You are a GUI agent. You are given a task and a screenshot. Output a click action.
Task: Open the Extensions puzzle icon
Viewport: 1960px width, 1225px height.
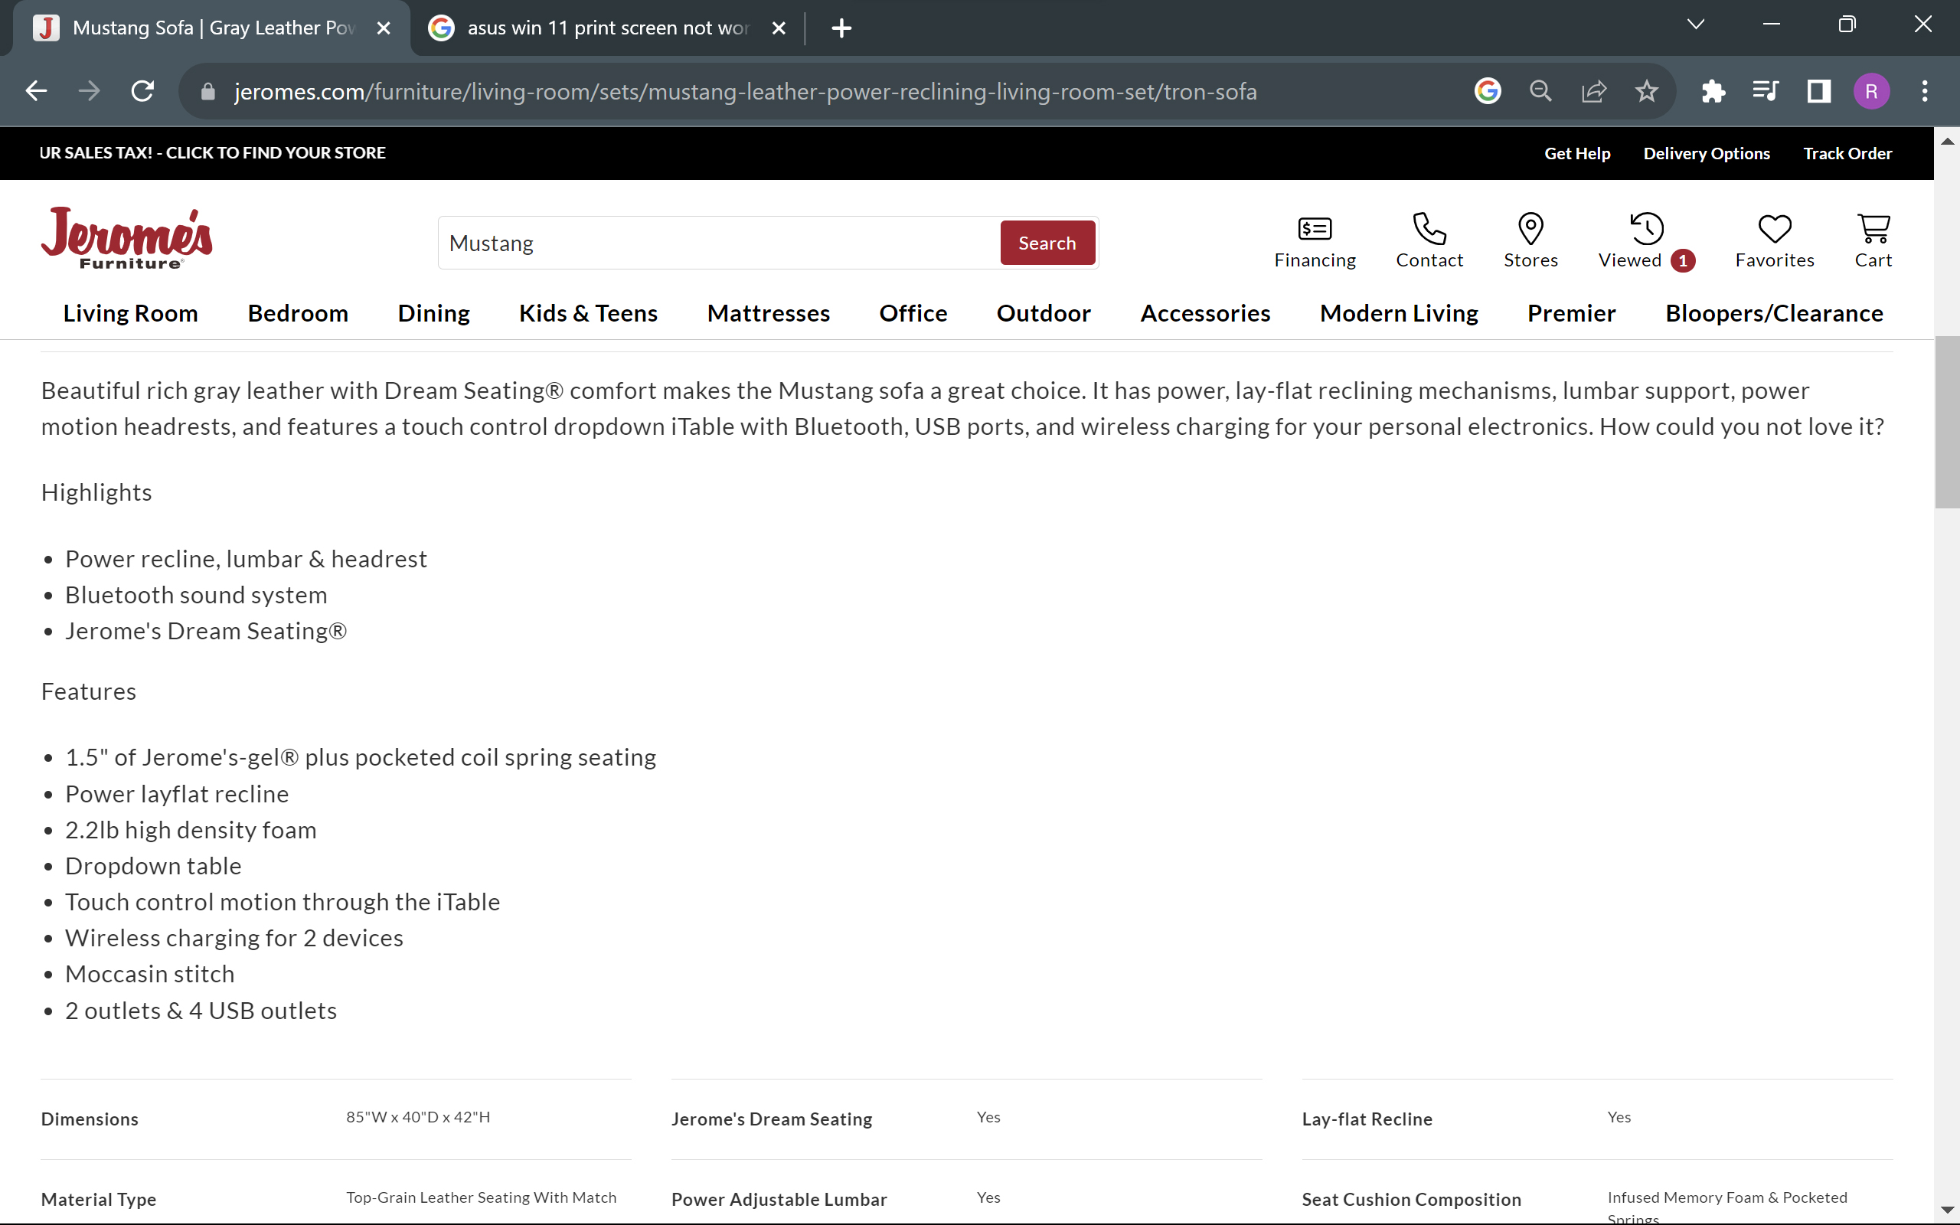pyautogui.click(x=1713, y=91)
